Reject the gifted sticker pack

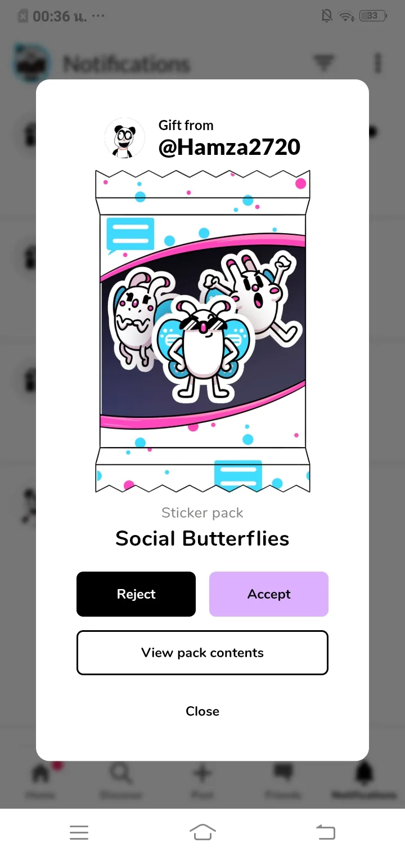click(136, 594)
